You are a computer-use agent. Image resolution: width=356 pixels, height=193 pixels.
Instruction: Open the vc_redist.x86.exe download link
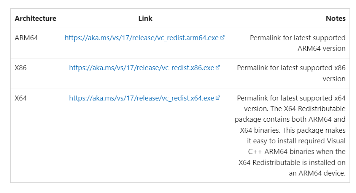click(x=141, y=68)
